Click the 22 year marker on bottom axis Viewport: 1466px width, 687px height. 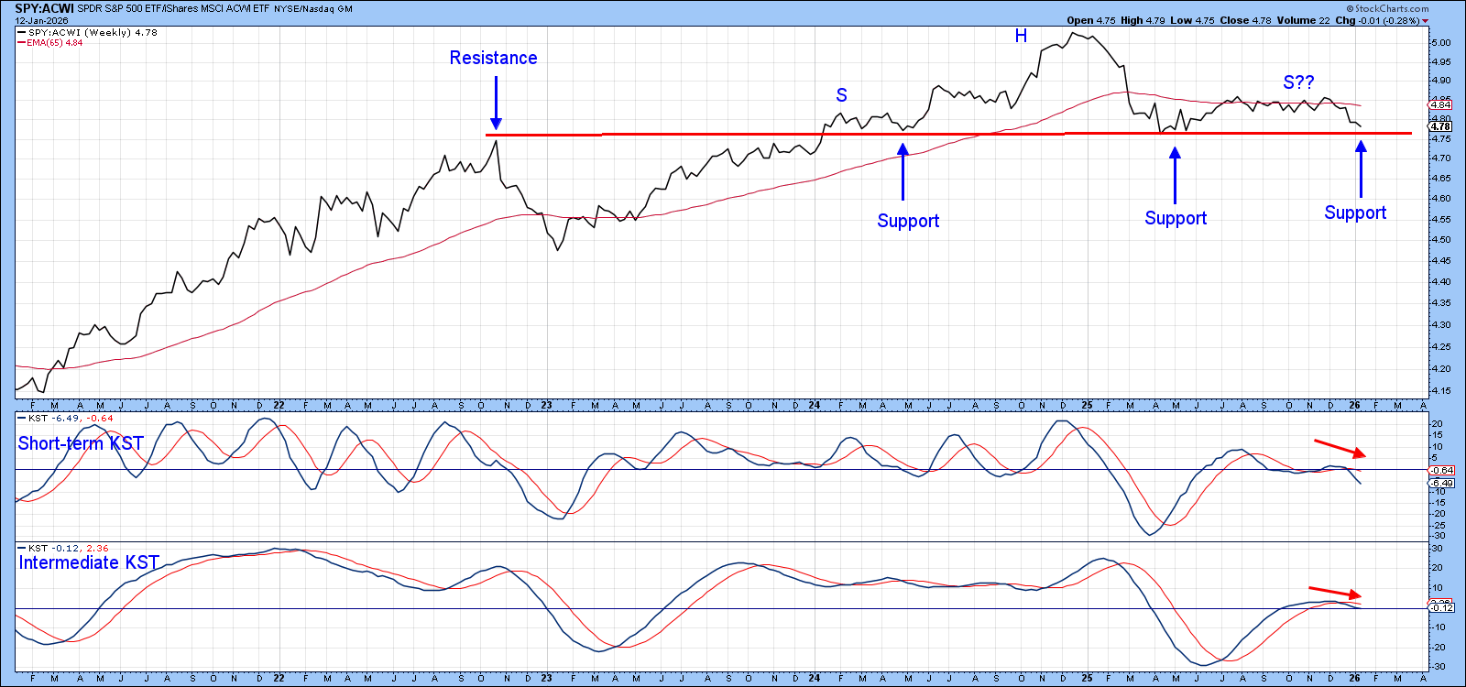[279, 679]
